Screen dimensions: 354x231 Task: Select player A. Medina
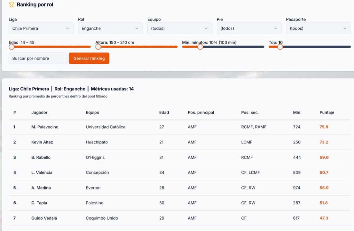(41, 188)
